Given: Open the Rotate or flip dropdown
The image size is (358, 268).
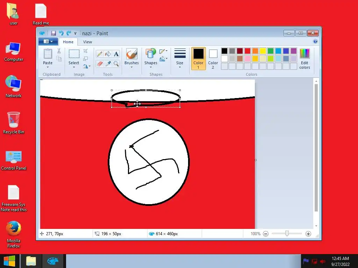Looking at the screenshot, I should pos(87,66).
